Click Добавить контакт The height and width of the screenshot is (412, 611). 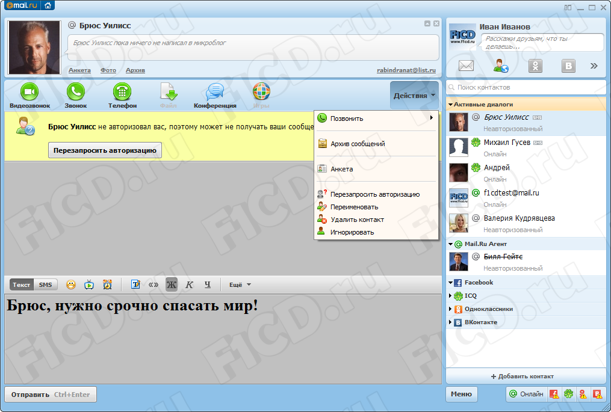tap(526, 376)
